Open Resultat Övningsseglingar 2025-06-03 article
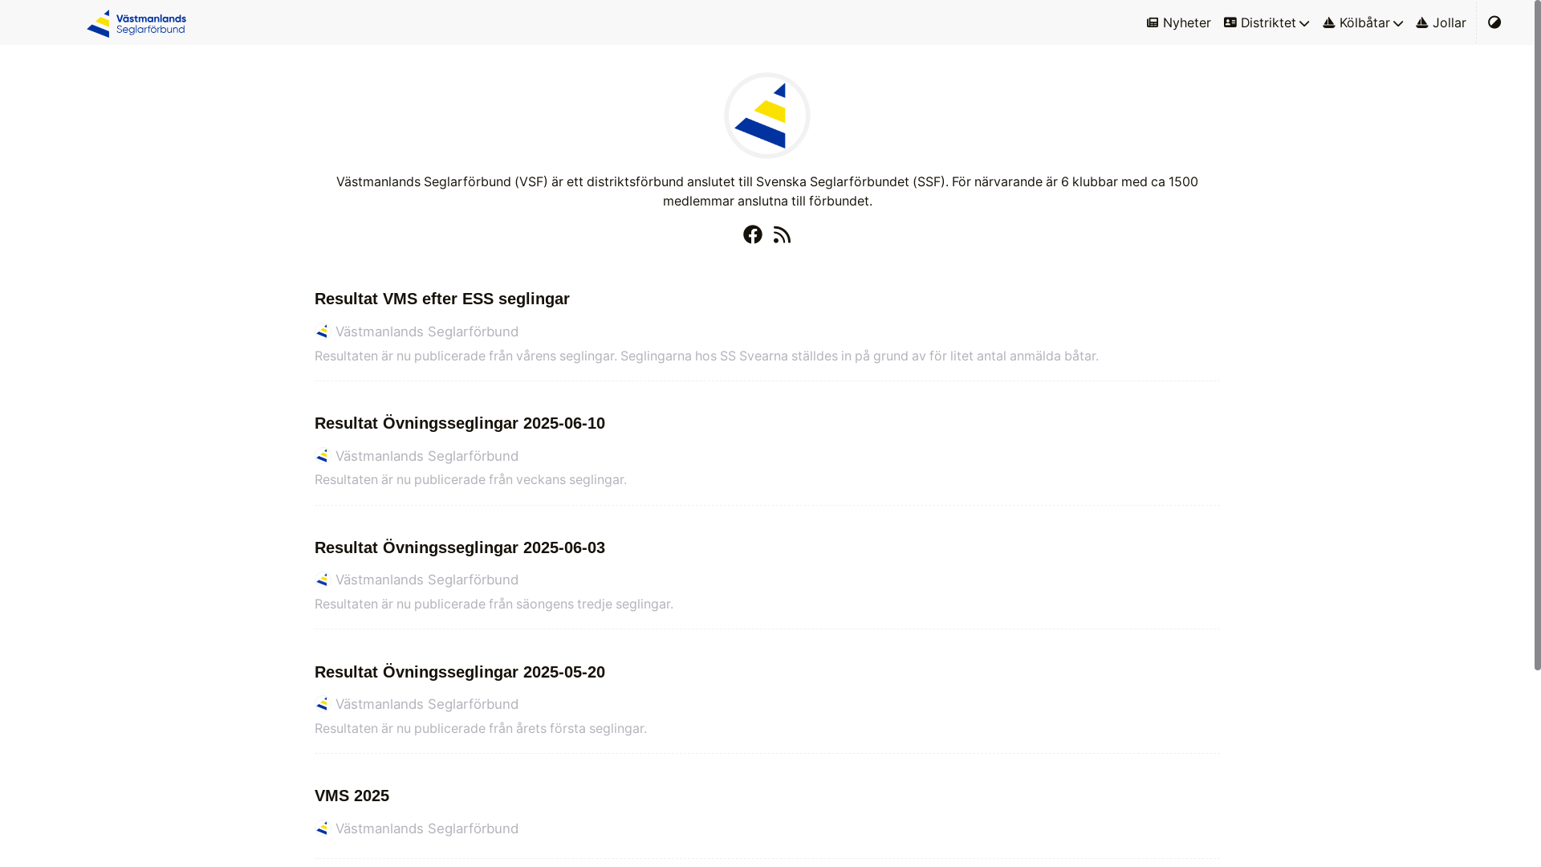1541x867 pixels. (460, 547)
